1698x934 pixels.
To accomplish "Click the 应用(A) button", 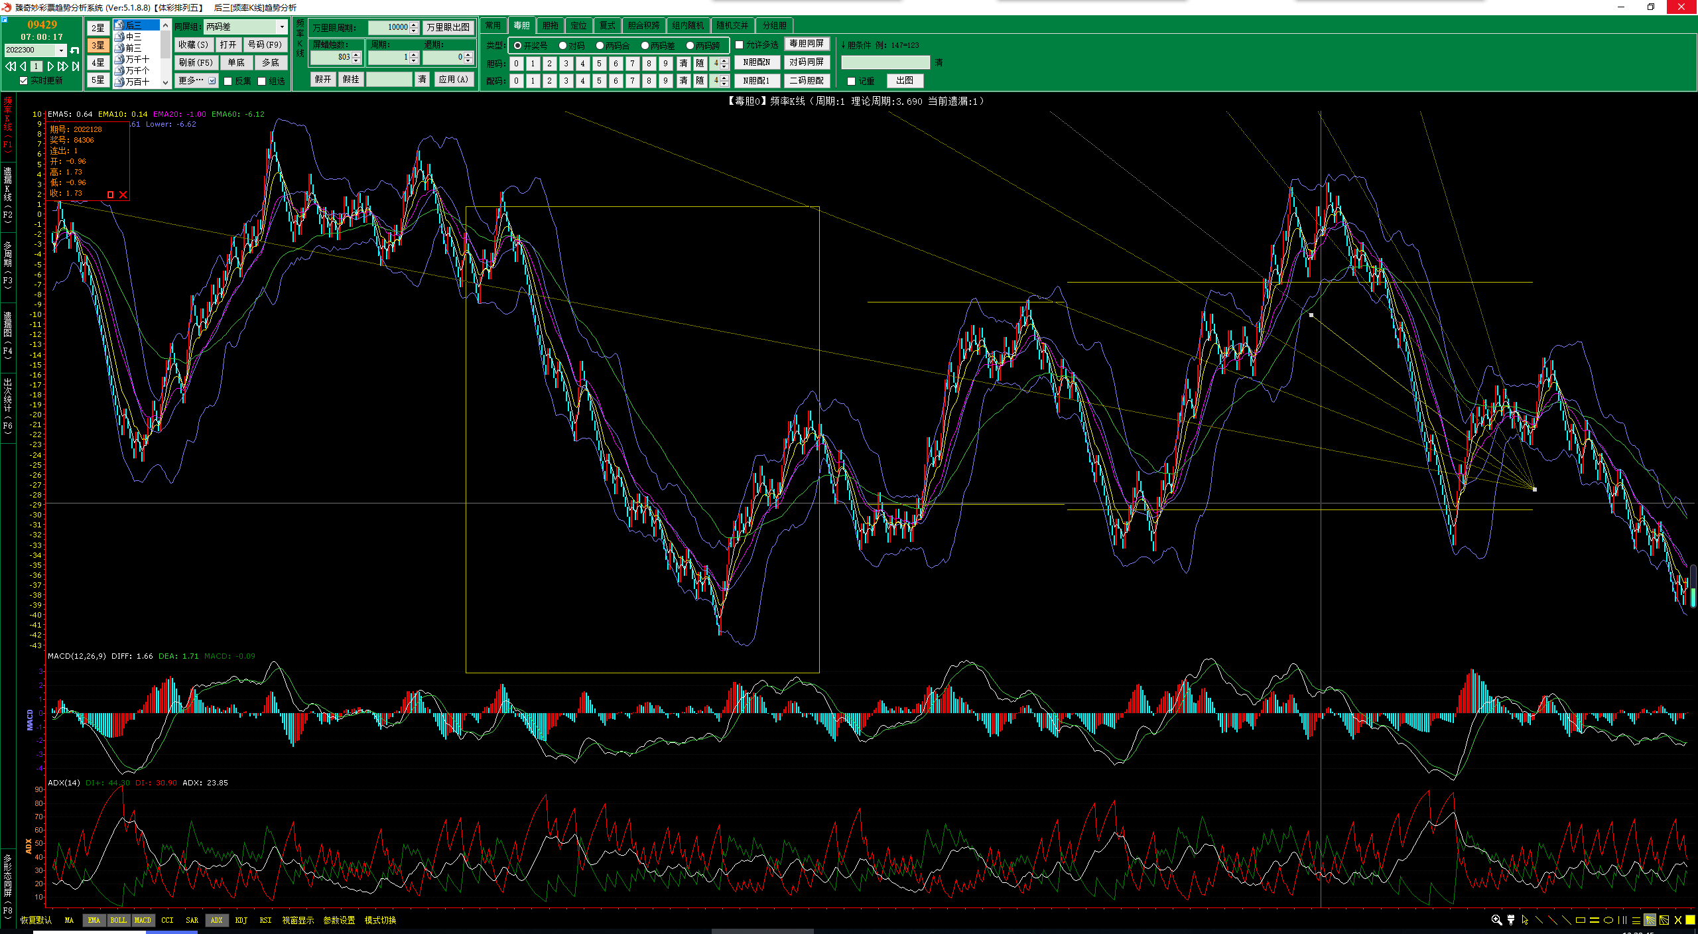I will pos(454,80).
